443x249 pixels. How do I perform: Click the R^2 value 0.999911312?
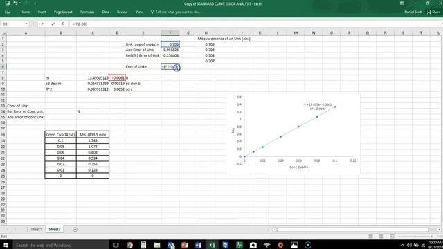pyautogui.click(x=93, y=89)
